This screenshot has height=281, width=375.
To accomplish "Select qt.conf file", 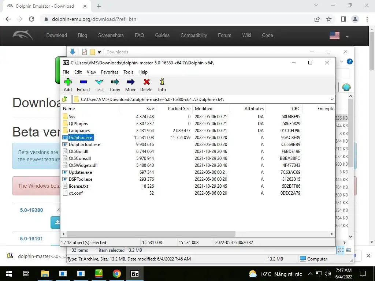I will [x=75, y=193].
